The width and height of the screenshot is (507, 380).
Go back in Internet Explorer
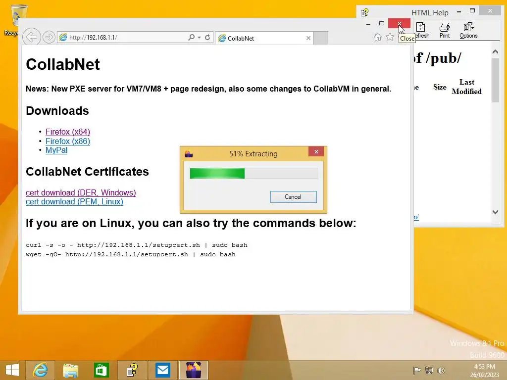click(31, 37)
